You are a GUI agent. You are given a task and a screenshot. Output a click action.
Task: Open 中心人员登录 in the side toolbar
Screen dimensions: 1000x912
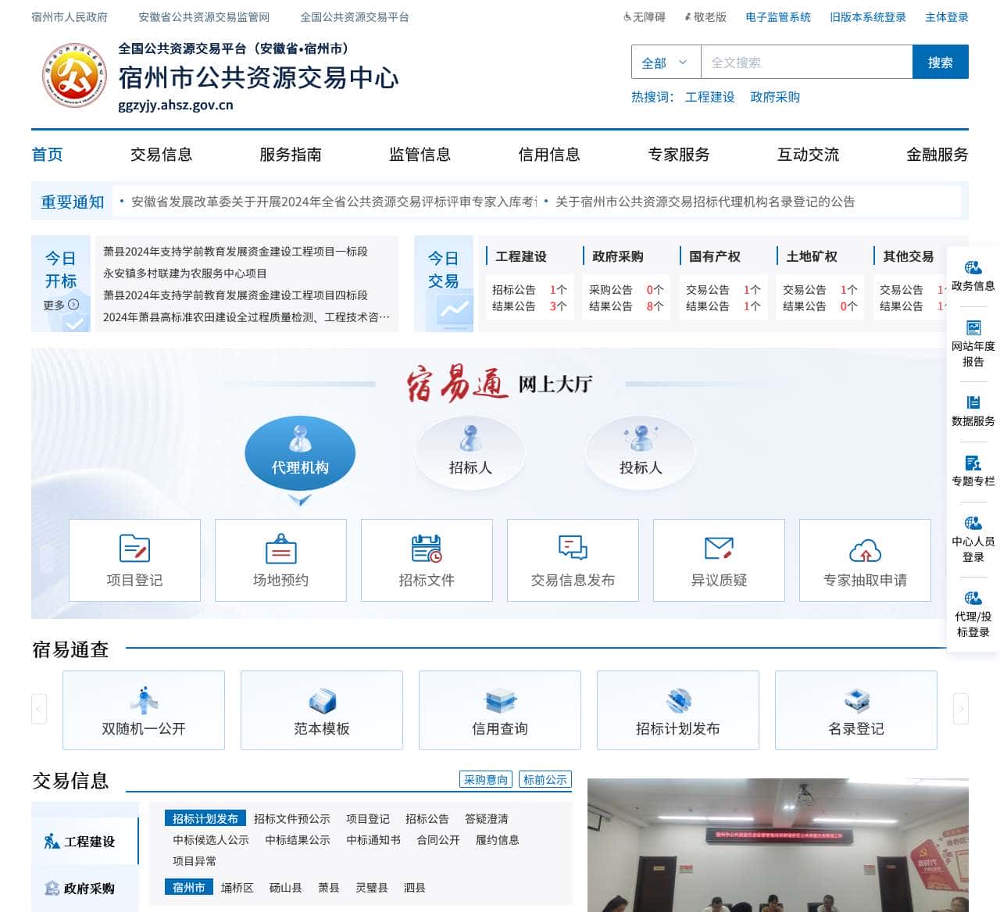point(973,539)
